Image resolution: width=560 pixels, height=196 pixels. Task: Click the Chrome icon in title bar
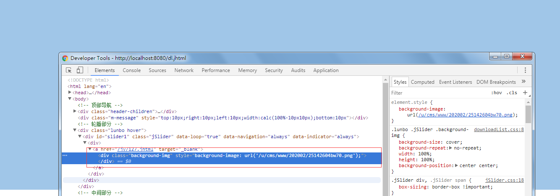pos(65,58)
